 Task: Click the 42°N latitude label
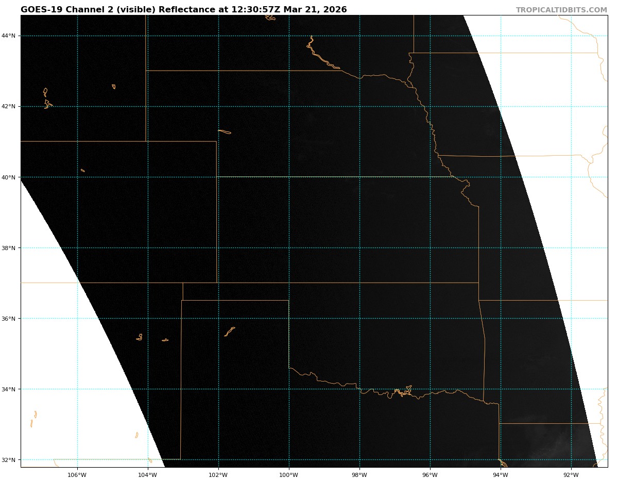[x=9, y=106]
